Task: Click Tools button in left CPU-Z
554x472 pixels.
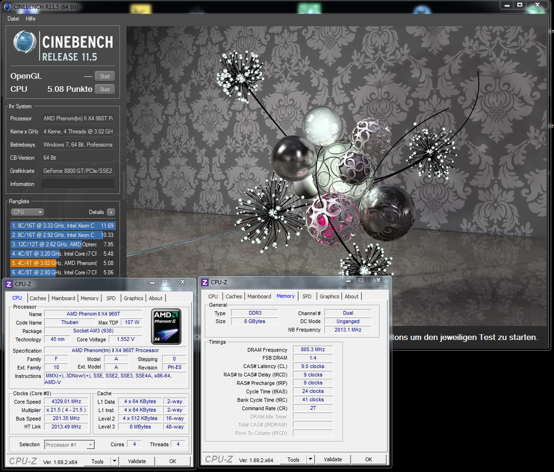Action: pos(97,461)
